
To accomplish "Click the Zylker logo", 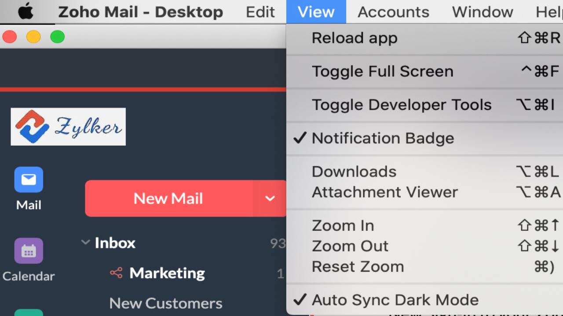I will (68, 126).
